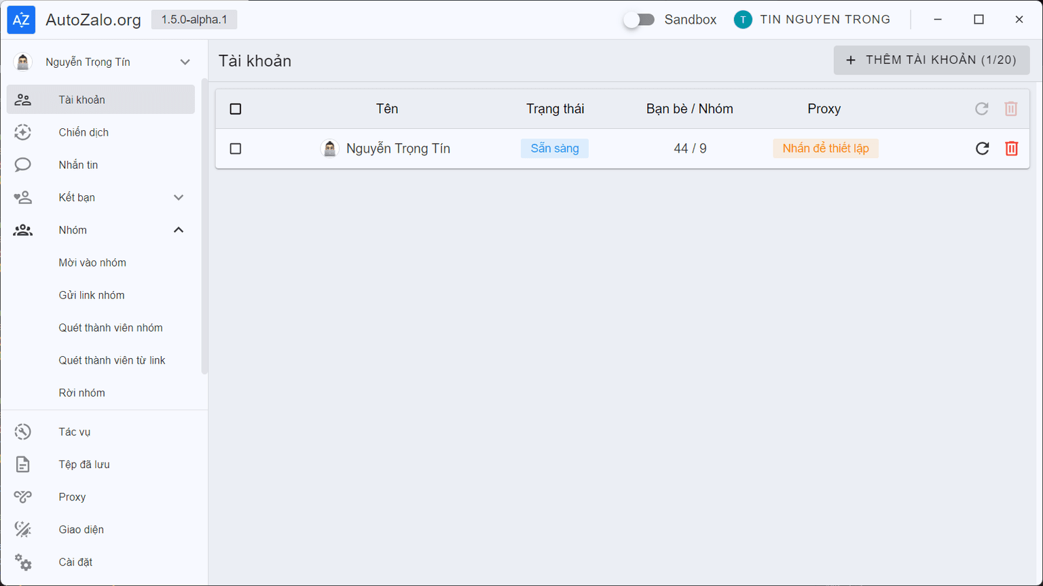1043x586 pixels.
Task: Click the Giao diện theme icon
Action: [x=23, y=530]
